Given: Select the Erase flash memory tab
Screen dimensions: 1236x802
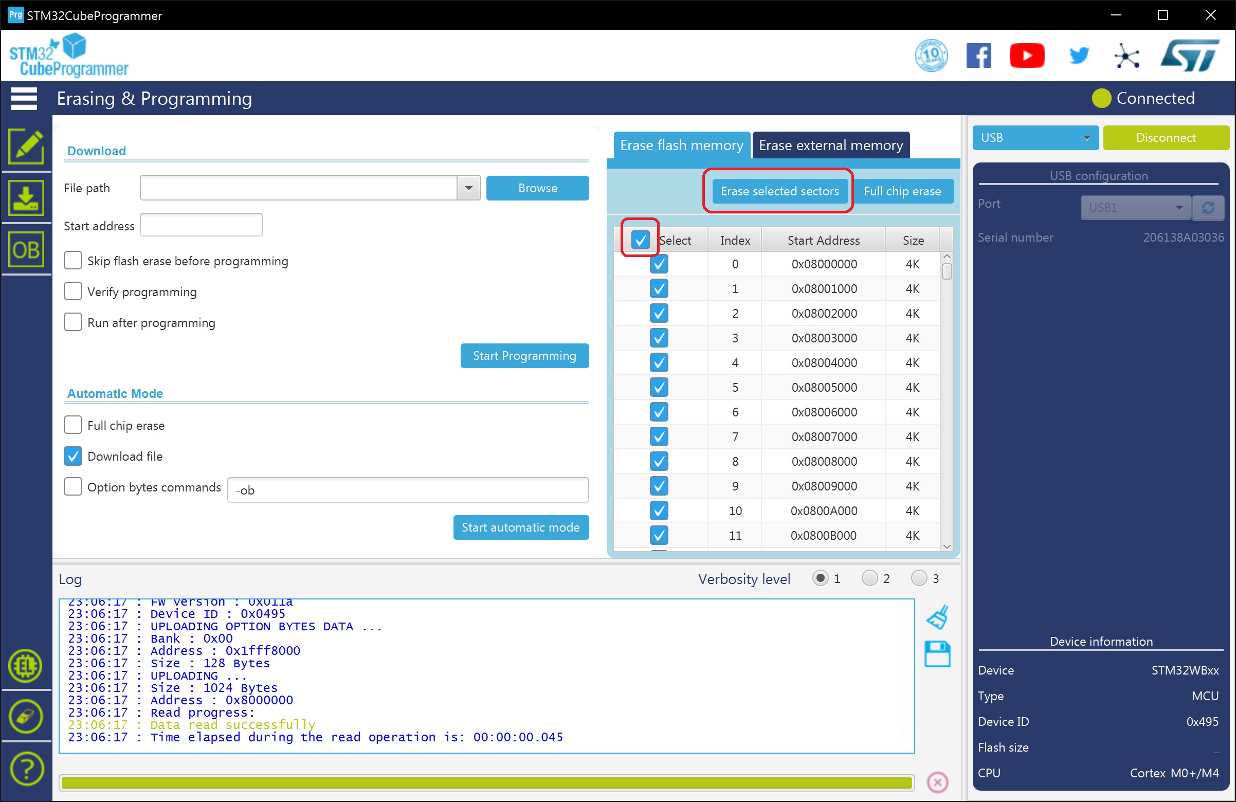Looking at the screenshot, I should click(681, 145).
